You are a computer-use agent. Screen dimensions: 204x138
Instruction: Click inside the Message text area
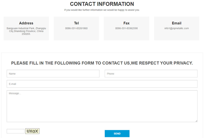(x=102, y=106)
